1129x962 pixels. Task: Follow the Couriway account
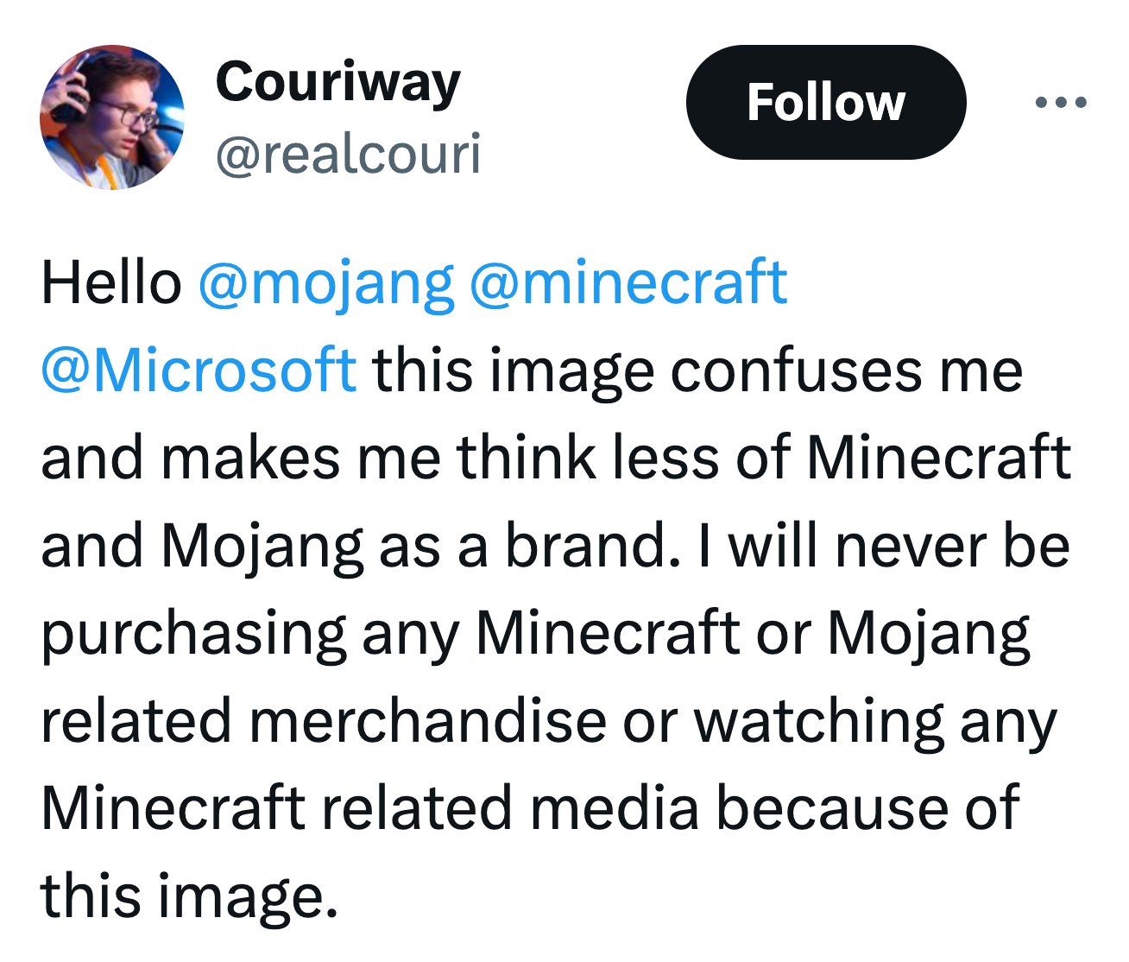pyautogui.click(x=825, y=103)
